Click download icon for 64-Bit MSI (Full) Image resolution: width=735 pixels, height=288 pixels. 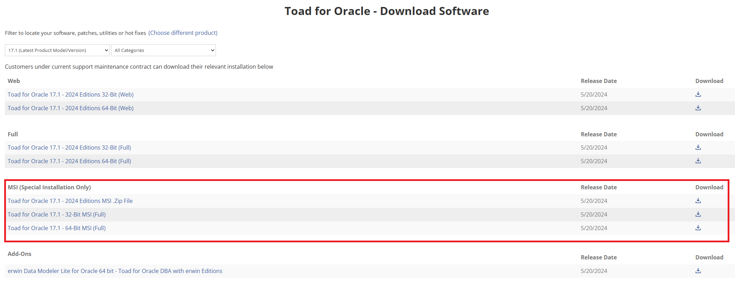tap(698, 228)
